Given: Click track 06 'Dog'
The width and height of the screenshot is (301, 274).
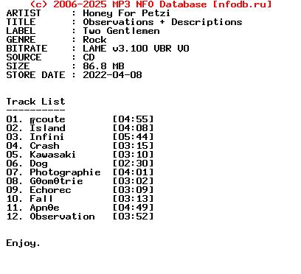Looking at the screenshot, I should 38,164.
